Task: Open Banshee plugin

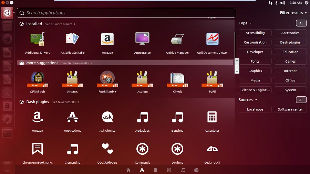Action: pyautogui.click(x=177, y=121)
